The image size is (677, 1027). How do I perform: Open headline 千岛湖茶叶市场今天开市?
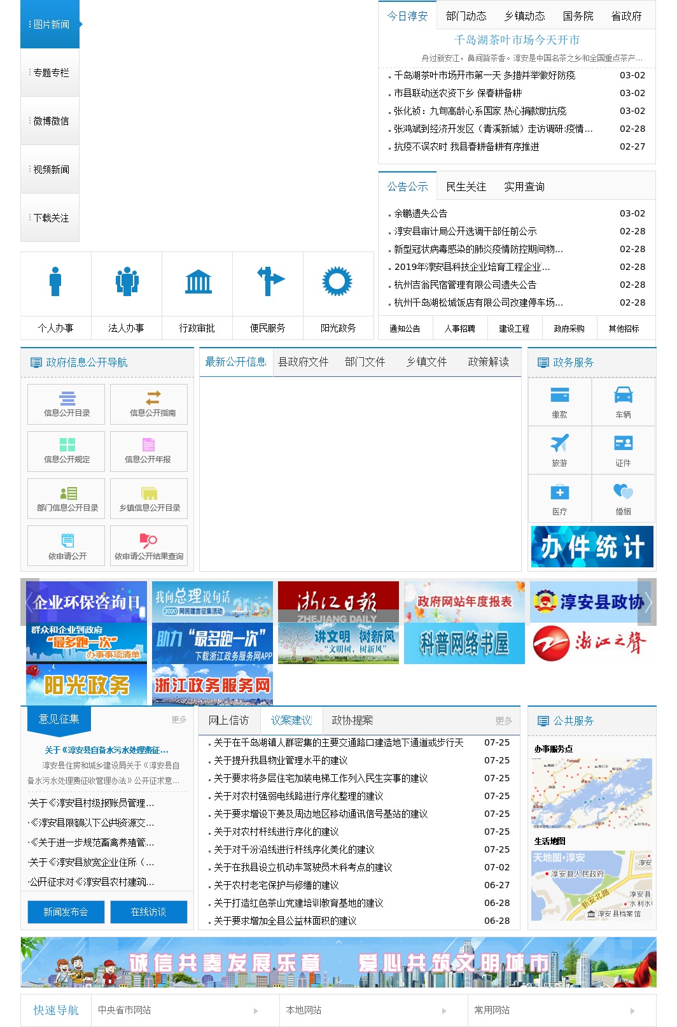[x=517, y=39]
